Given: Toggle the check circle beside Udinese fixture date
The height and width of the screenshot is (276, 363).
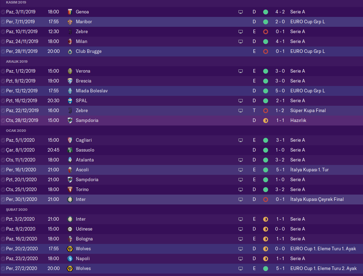Looking at the screenshot, I should [3, 229].
